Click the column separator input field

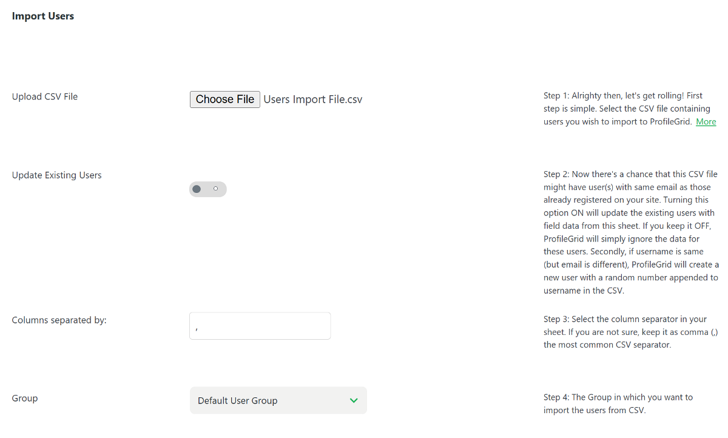(x=260, y=326)
